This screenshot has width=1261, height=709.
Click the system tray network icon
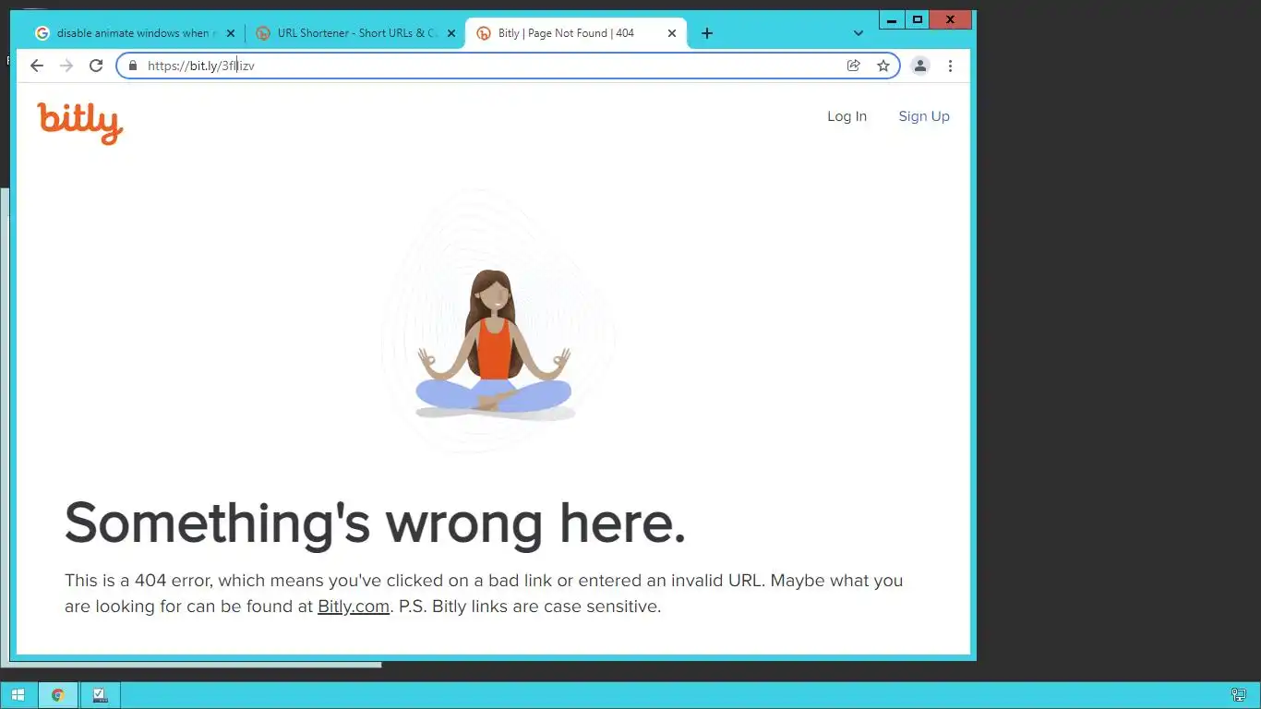[x=1239, y=695]
